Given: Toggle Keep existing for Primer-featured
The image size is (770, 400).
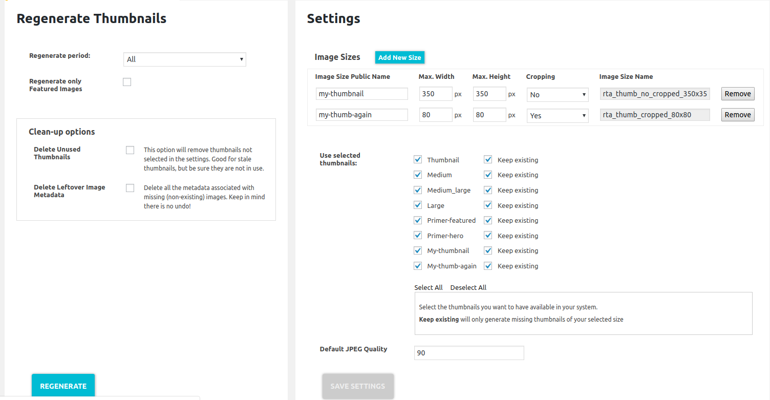Looking at the screenshot, I should pos(488,220).
